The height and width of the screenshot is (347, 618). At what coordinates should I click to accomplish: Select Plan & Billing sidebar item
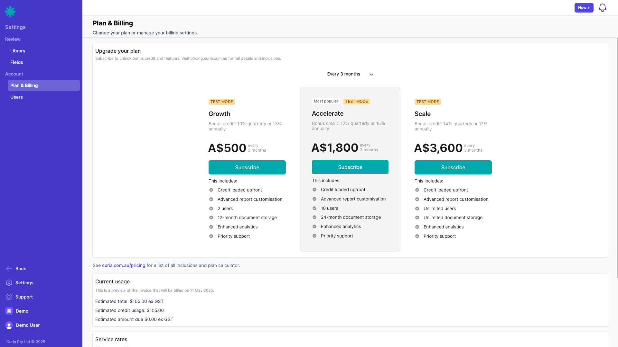(x=43, y=85)
